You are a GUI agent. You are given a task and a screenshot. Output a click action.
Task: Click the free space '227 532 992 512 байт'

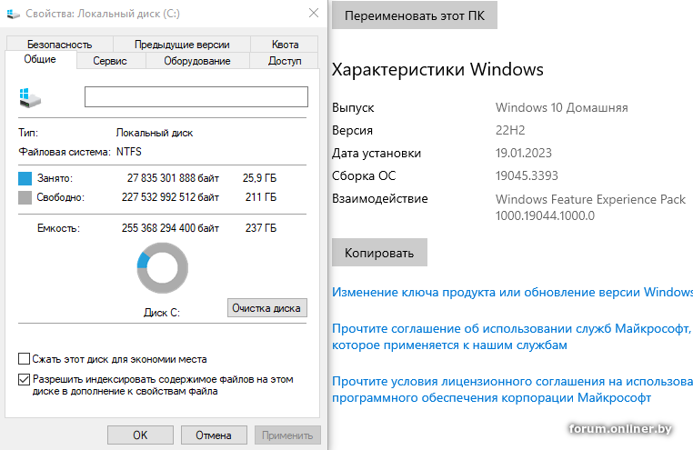(x=170, y=197)
